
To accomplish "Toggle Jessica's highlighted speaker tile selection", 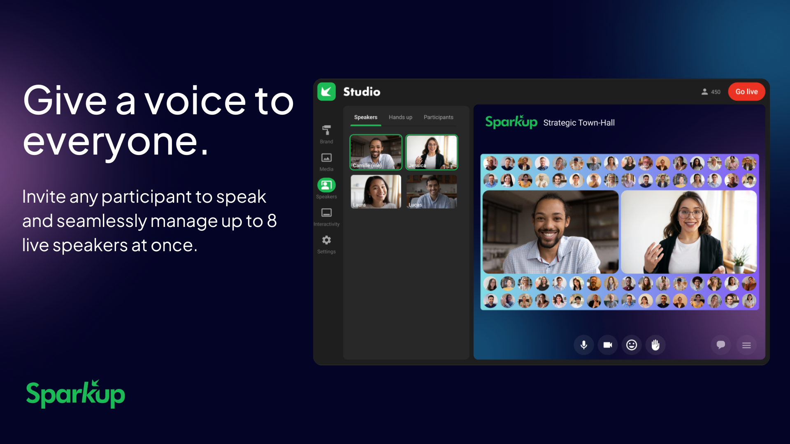I will coord(431,152).
